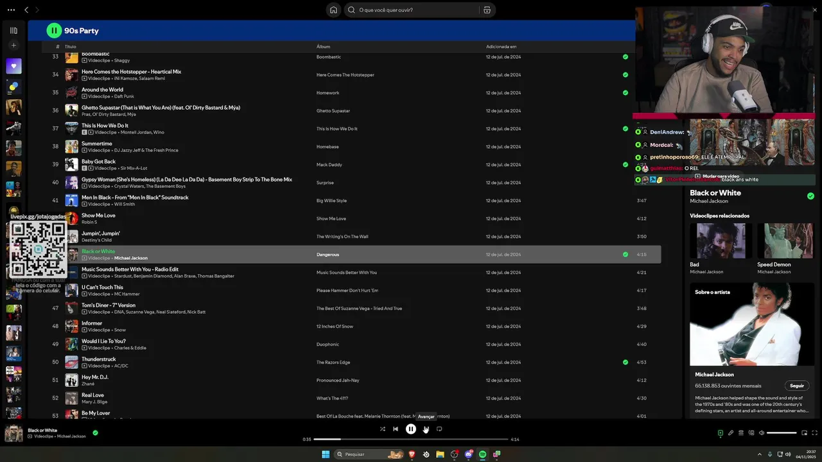Select the song U Can't Touch This
The image size is (822, 462).
point(102,287)
